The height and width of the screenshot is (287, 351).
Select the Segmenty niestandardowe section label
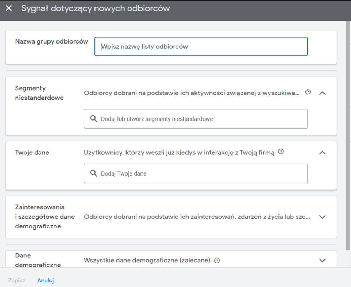[x=39, y=93]
